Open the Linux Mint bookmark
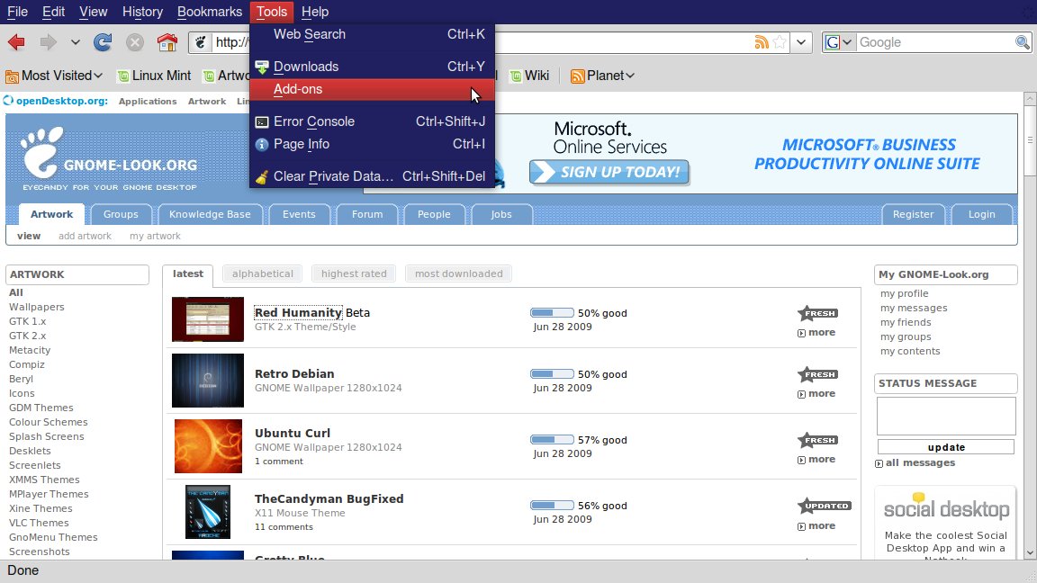The image size is (1037, 583). 154,76
